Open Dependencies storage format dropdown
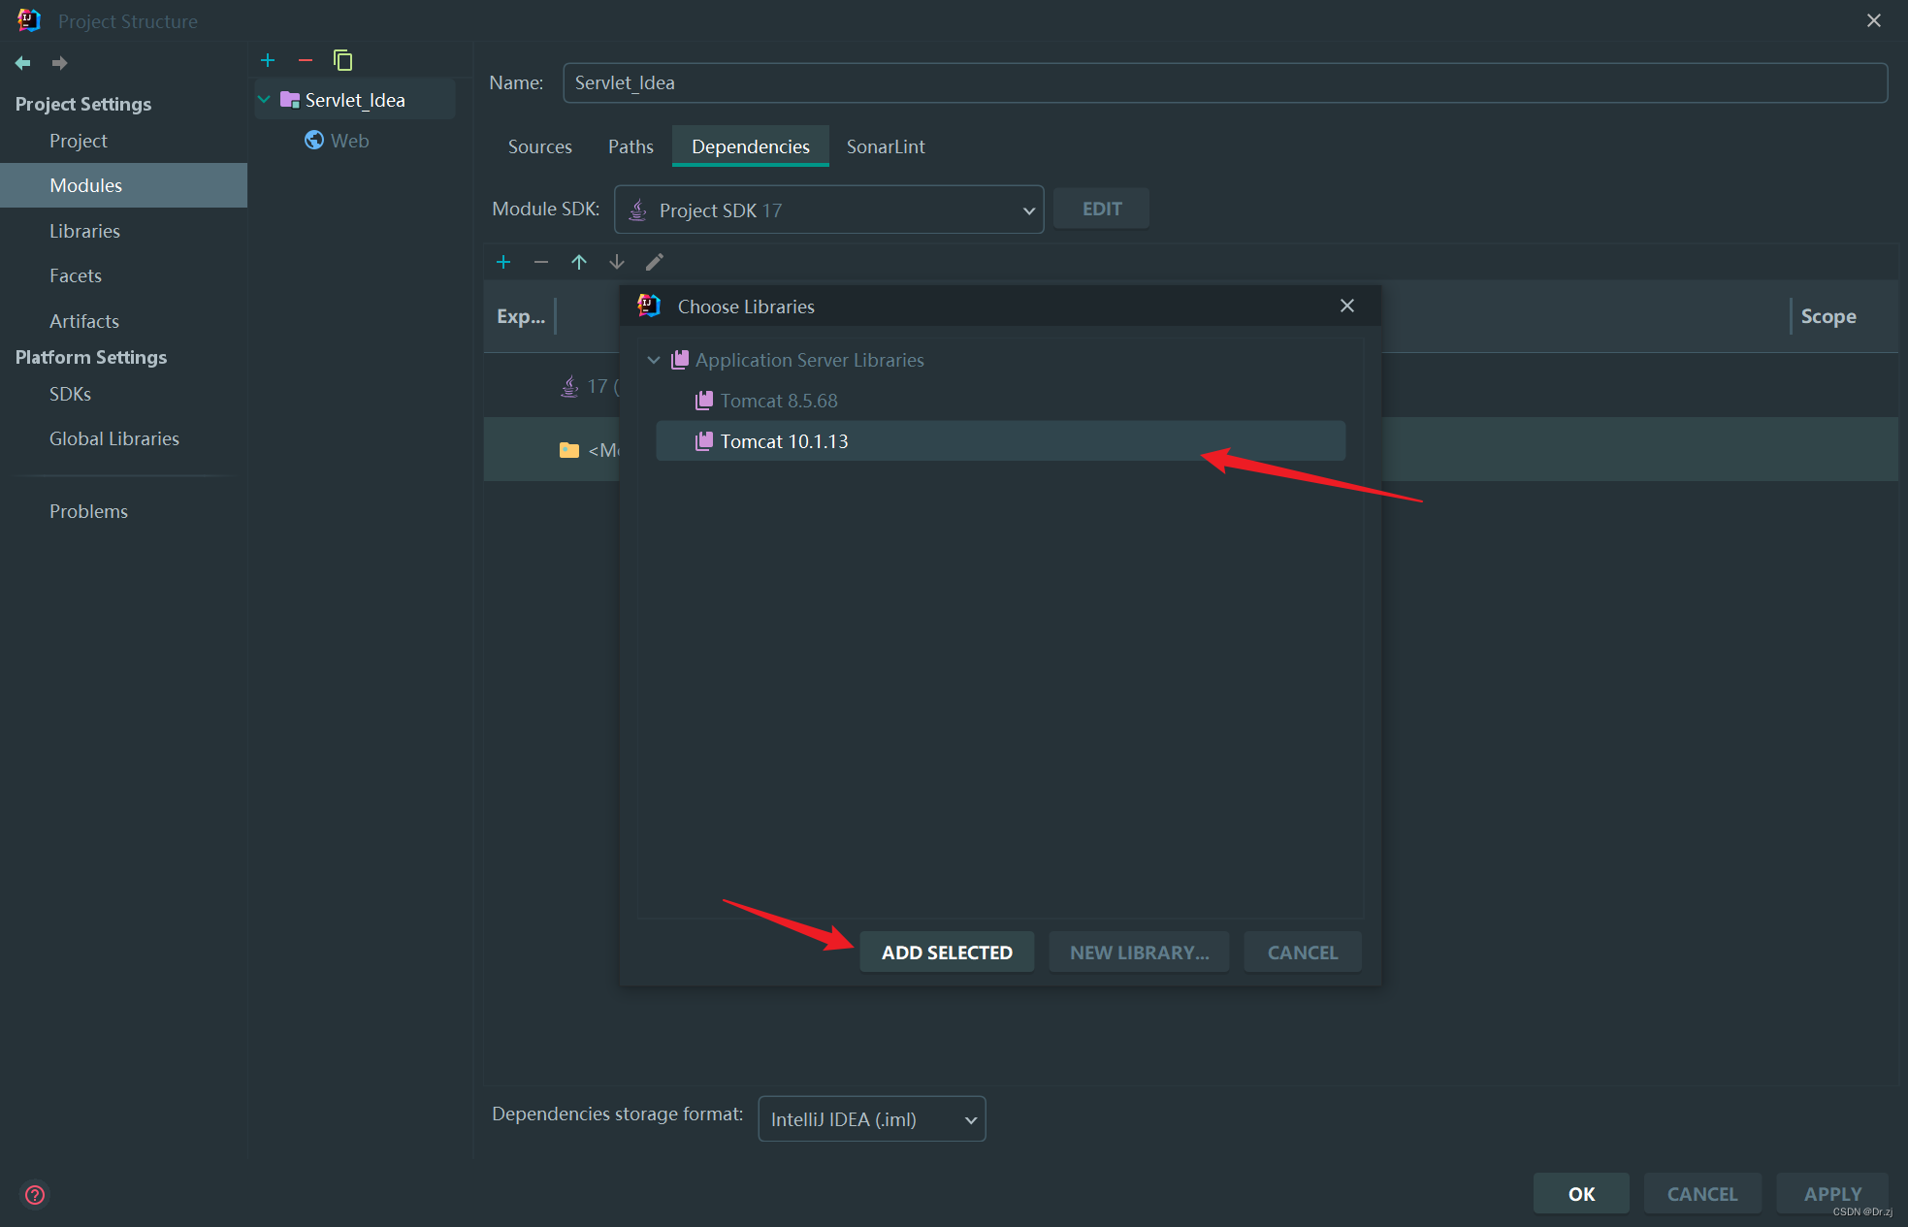The height and width of the screenshot is (1227, 1908). [x=872, y=1119]
